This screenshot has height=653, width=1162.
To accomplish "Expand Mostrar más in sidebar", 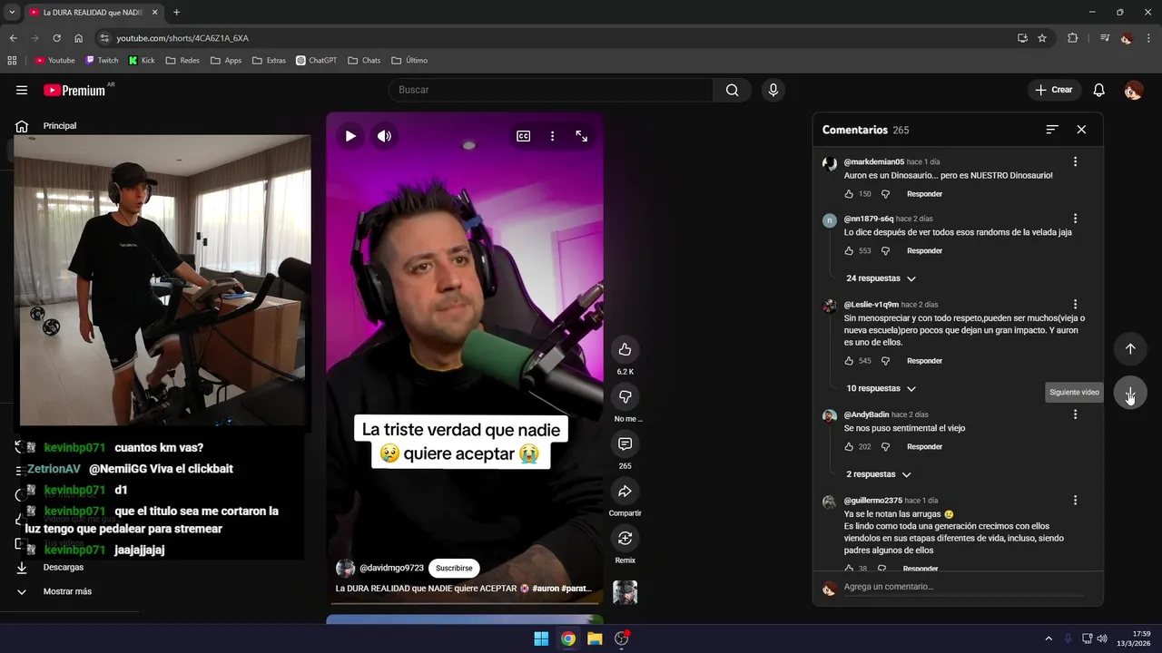I will (54, 591).
